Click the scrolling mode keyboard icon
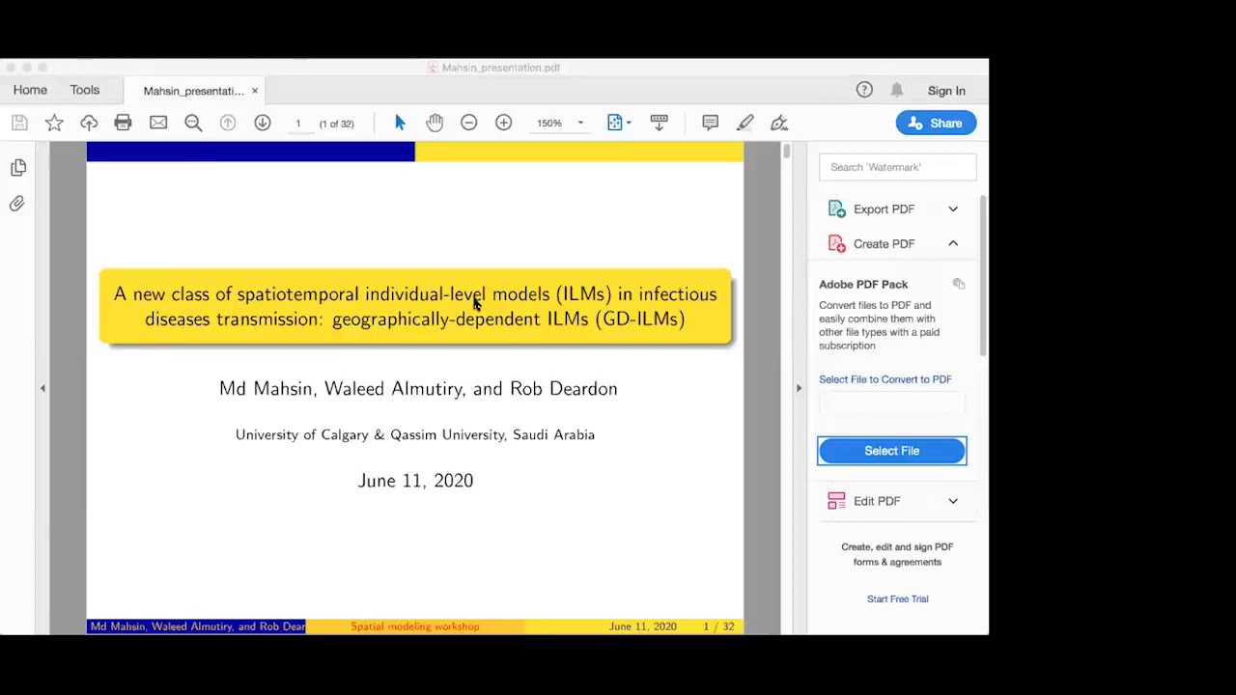1236x695 pixels. pyautogui.click(x=660, y=123)
